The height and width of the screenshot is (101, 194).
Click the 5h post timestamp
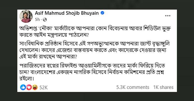tap(37, 19)
